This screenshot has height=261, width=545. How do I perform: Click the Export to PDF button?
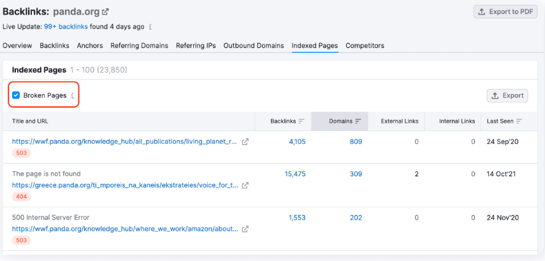(505, 12)
